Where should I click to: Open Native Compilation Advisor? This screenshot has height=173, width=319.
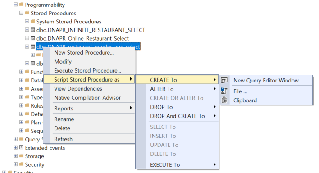click(89, 98)
